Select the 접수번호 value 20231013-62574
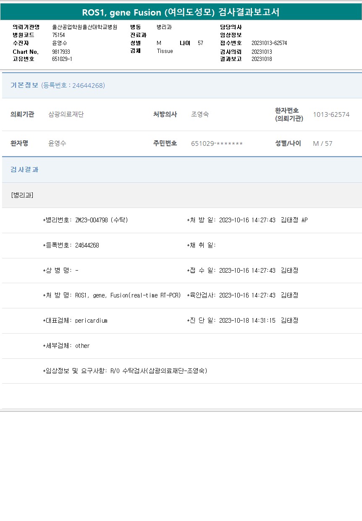The width and height of the screenshot is (362, 521). tap(269, 43)
